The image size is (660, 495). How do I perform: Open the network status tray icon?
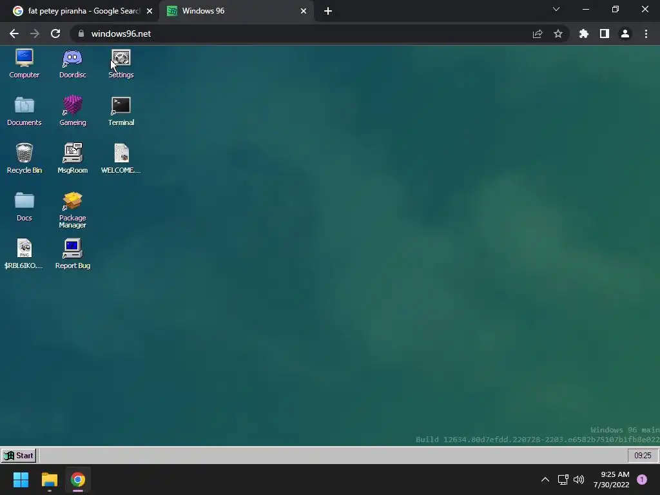pyautogui.click(x=563, y=480)
